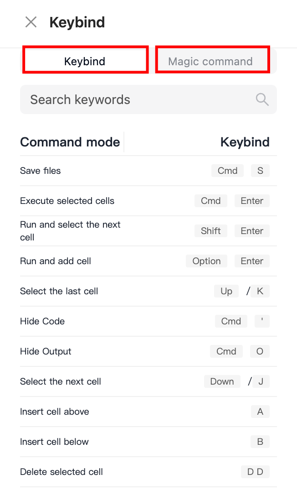This screenshot has width=297, height=490.
Task: Focus the Search keywords field
Action: tap(148, 99)
